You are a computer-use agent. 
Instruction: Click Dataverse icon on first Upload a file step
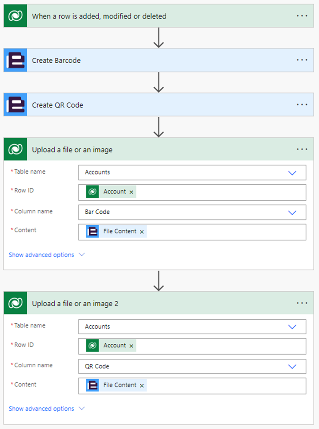[x=16, y=149]
